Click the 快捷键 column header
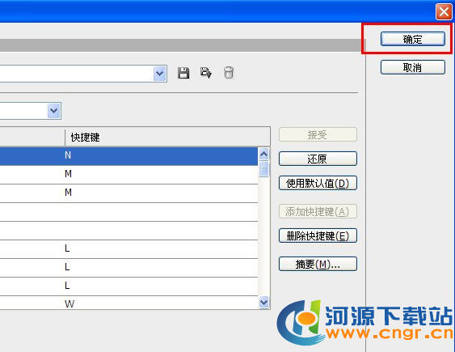This screenshot has width=455, height=352. [x=167, y=137]
